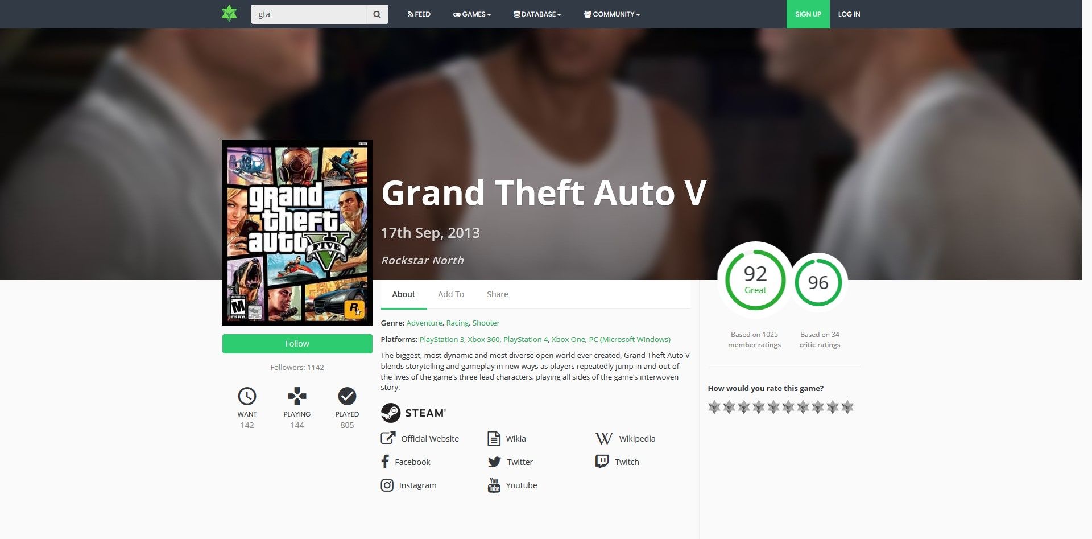Toggle Playing status with gamepad icon
This screenshot has width=1092, height=539.
click(297, 396)
